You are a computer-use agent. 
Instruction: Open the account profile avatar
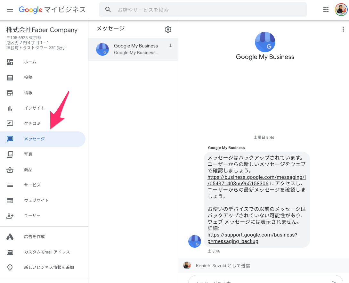[341, 10]
